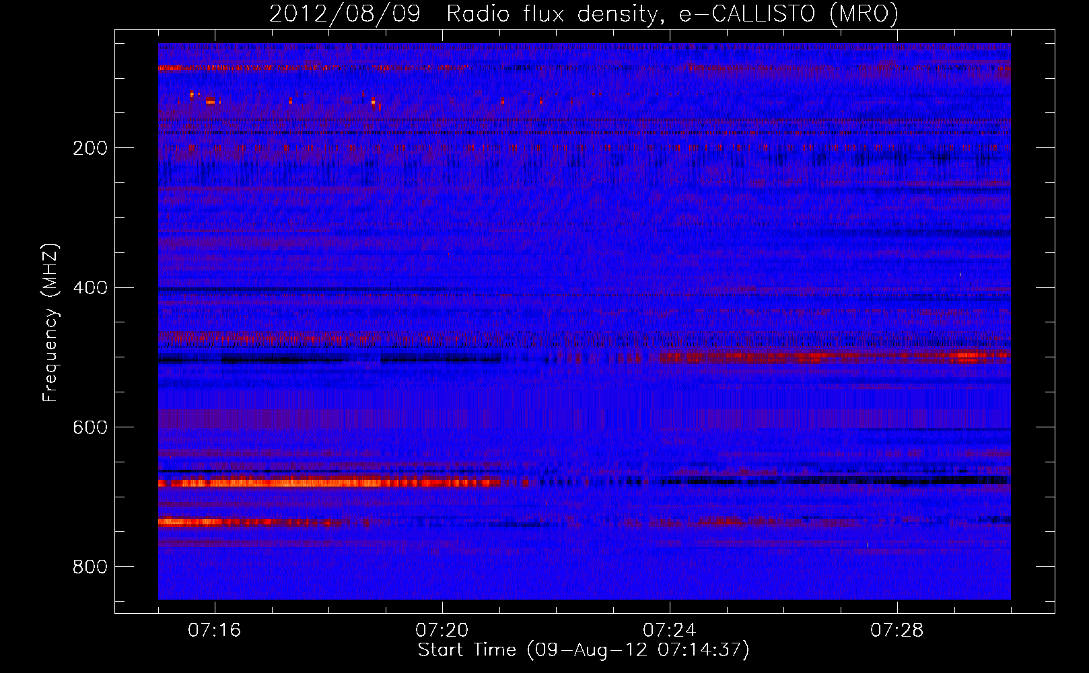Click the 600 frequency tick label
Screen dimensions: 1089x673
(90, 427)
